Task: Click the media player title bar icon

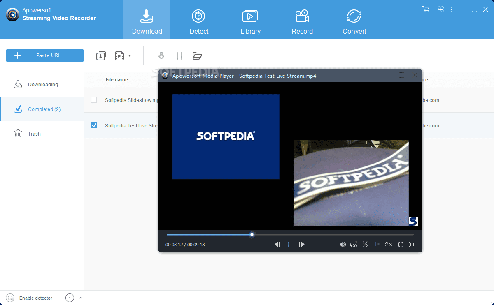Action: [165, 76]
